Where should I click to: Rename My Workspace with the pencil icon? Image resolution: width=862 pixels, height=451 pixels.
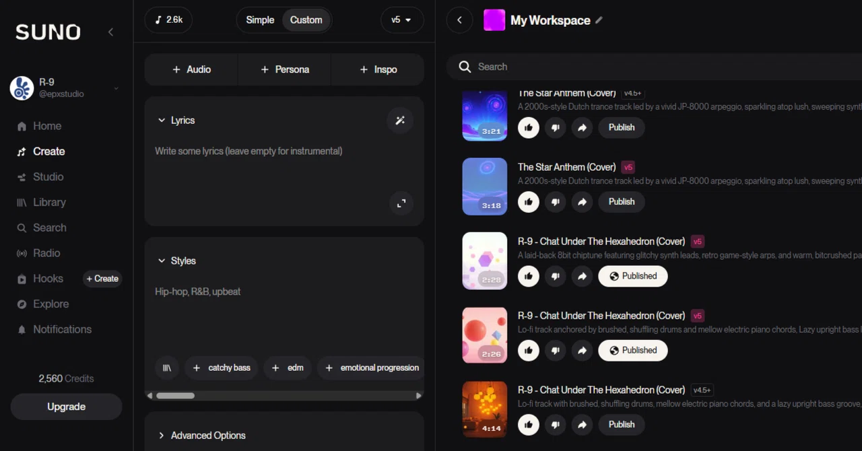pyautogui.click(x=599, y=20)
